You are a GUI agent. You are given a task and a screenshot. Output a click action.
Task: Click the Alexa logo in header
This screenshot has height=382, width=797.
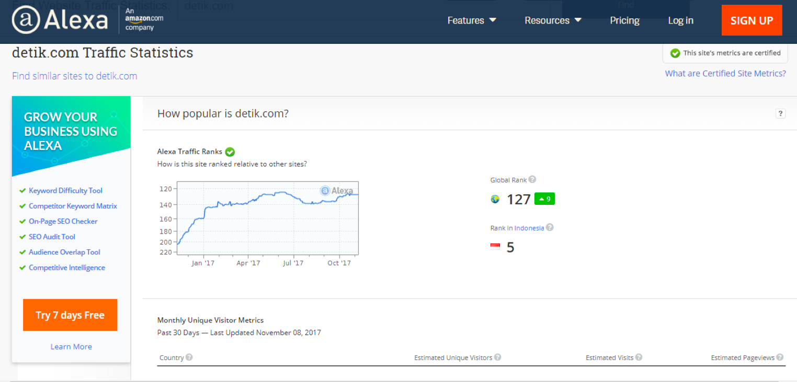click(60, 20)
